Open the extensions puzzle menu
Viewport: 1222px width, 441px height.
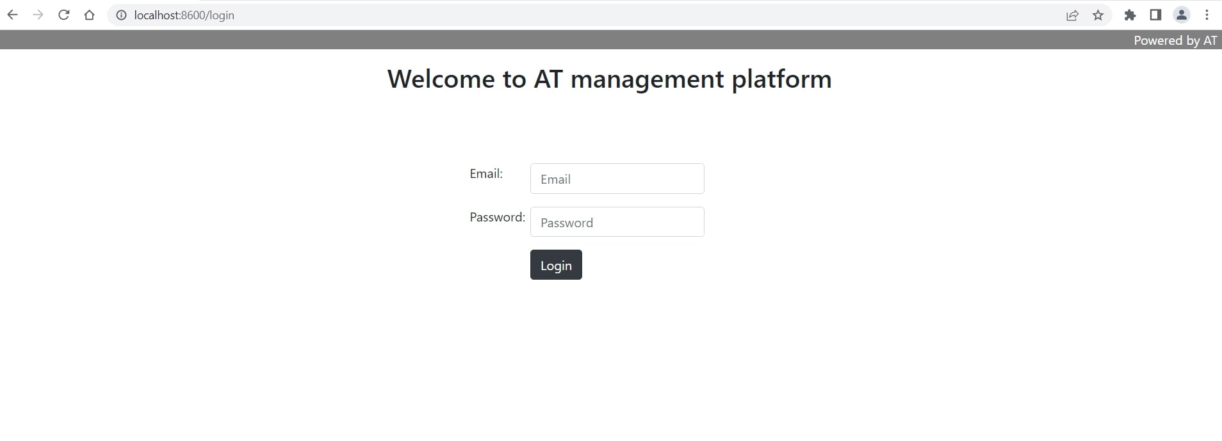[x=1130, y=15]
